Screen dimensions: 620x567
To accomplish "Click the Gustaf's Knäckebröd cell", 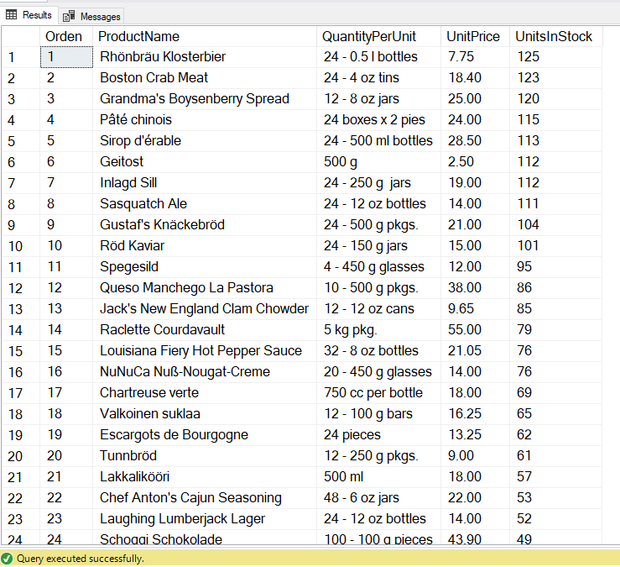I will pos(205,225).
